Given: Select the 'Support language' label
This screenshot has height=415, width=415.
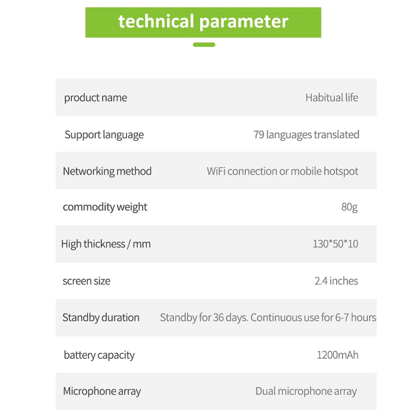Looking at the screenshot, I should click(x=104, y=135).
